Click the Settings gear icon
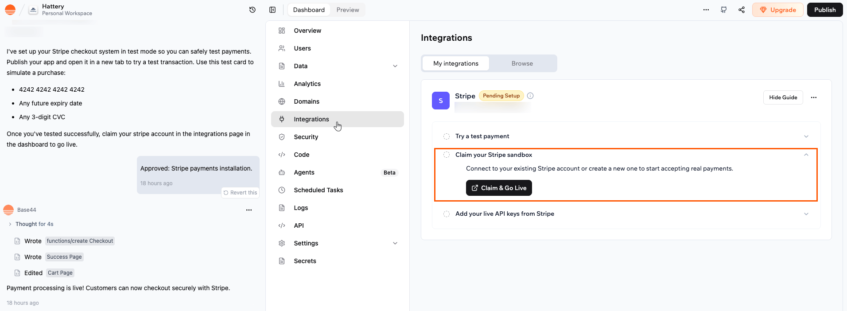847x311 pixels. tap(282, 243)
